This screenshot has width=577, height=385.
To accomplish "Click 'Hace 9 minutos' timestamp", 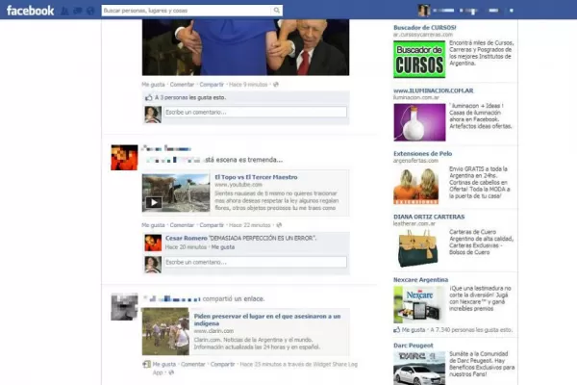I will (248, 85).
